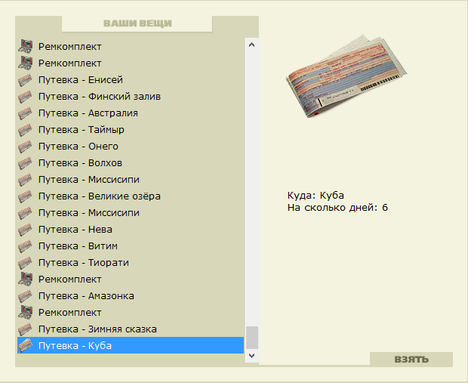The image size is (468, 383).
Task: Click the ВАШИ ВЕЩИ header tab
Action: tap(137, 23)
